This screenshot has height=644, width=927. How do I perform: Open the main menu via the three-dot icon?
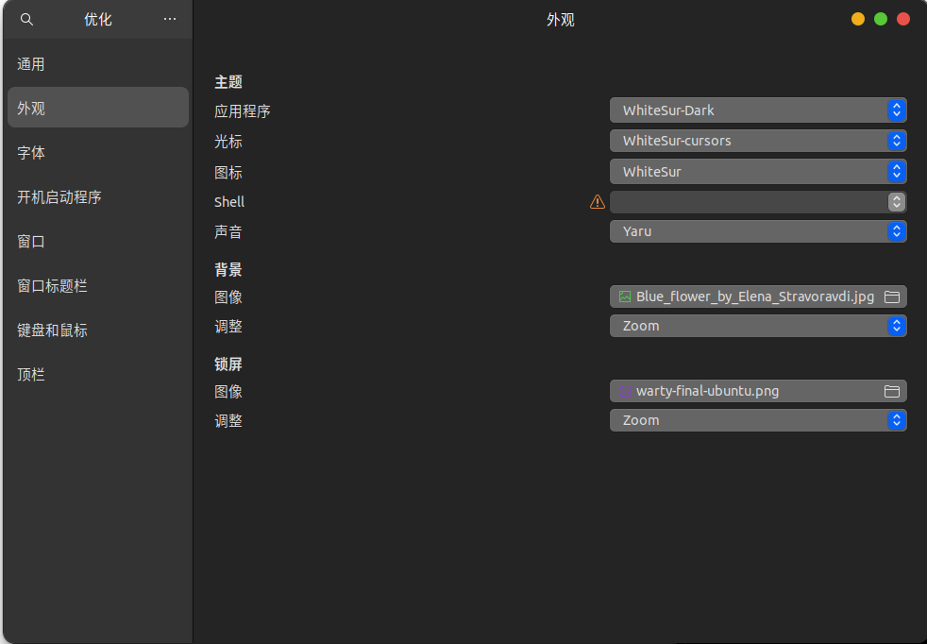[x=169, y=19]
